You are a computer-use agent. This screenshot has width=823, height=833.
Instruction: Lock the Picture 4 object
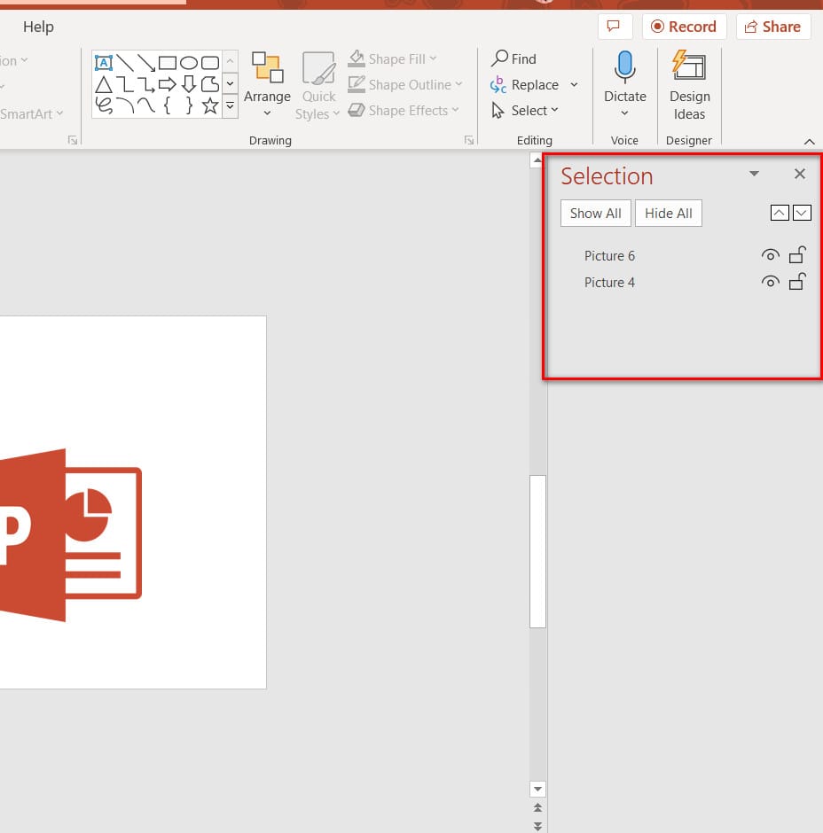(x=797, y=282)
